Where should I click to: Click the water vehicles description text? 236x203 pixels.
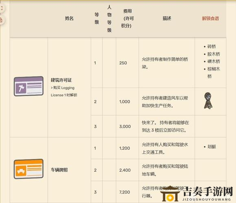[x=165, y=148]
